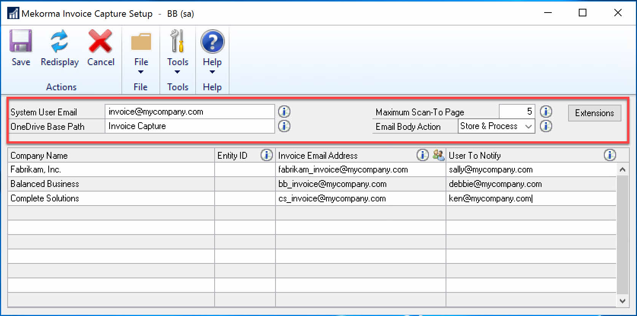
Task: Click the fabrikam_invoice@mycompany.com cell
Action: pos(360,169)
